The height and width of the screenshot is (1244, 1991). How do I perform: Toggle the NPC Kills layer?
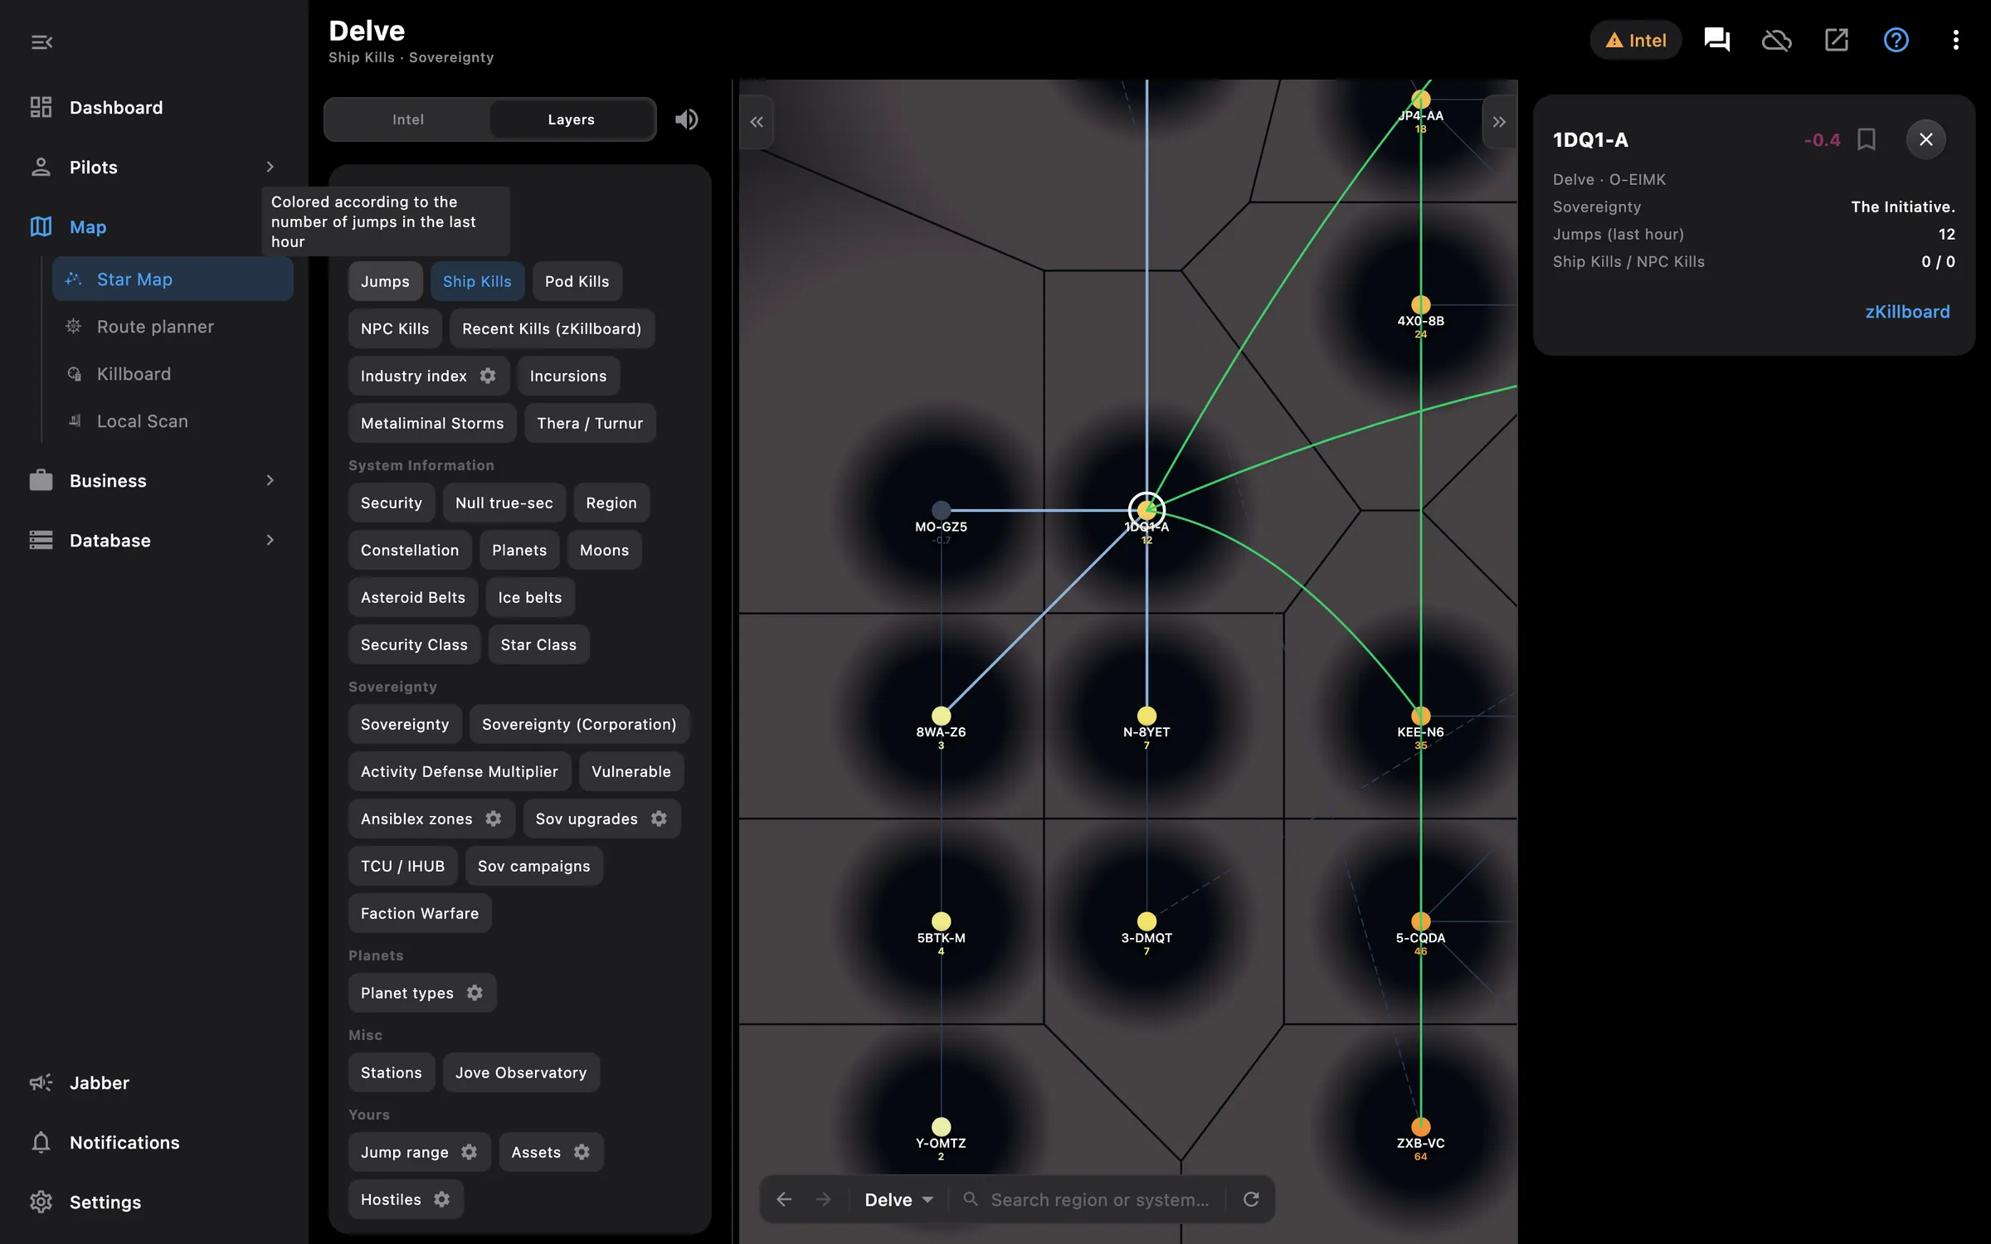point(395,328)
